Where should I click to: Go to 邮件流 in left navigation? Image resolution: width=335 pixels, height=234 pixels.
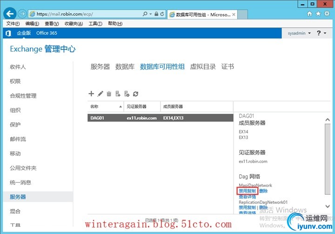pos(18,139)
